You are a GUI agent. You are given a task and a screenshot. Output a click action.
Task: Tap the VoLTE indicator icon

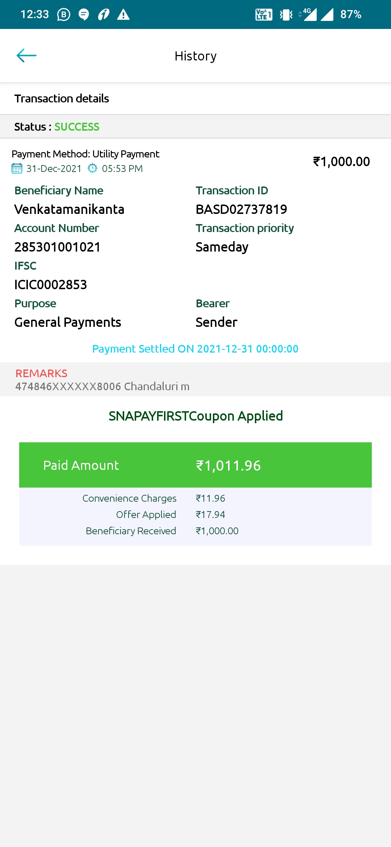(264, 14)
